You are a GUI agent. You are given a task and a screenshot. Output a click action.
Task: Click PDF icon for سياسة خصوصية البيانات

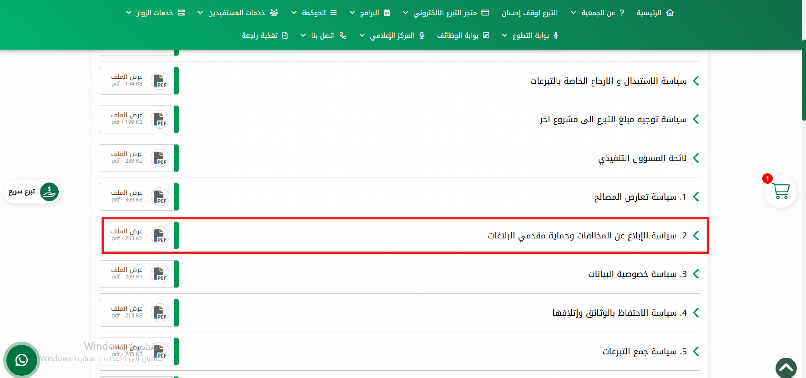pyautogui.click(x=160, y=274)
